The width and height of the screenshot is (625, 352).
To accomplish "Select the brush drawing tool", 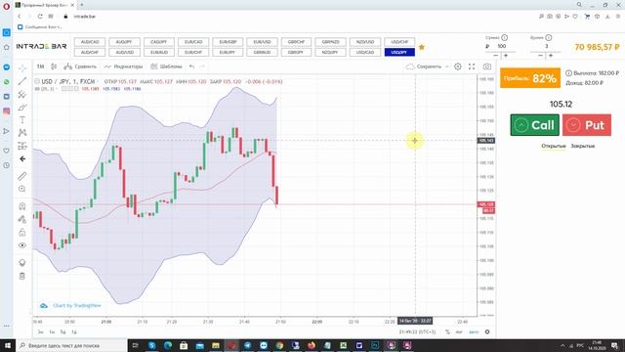I will (x=22, y=108).
